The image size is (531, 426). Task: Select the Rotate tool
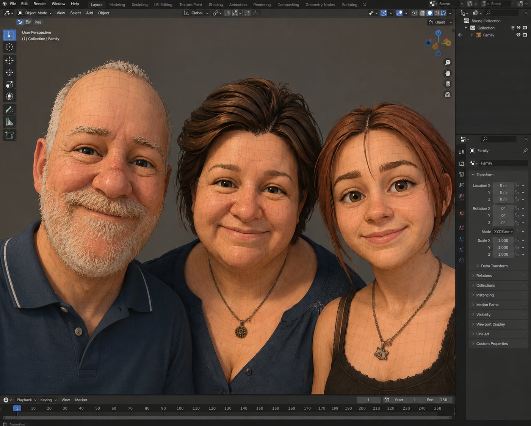tap(9, 72)
